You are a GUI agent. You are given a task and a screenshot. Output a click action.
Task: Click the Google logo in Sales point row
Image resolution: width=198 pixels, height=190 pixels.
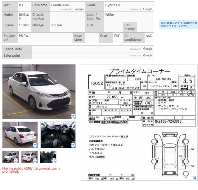[x=148, y=55]
